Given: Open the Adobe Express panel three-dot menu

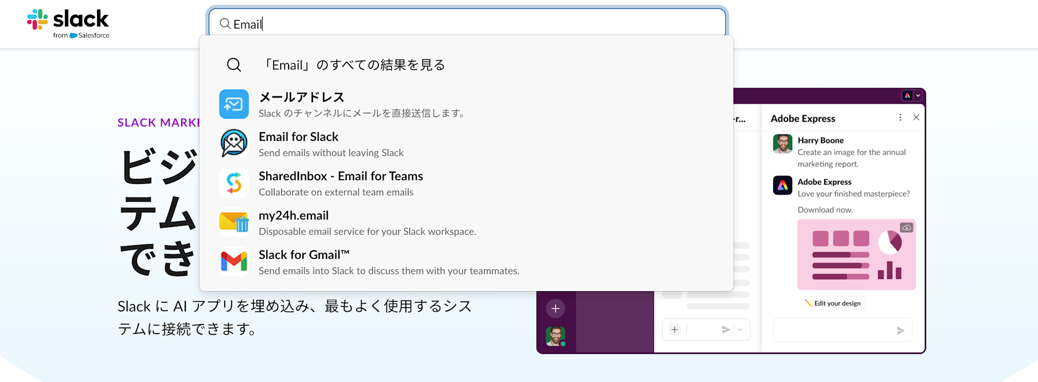Looking at the screenshot, I should pos(900,118).
